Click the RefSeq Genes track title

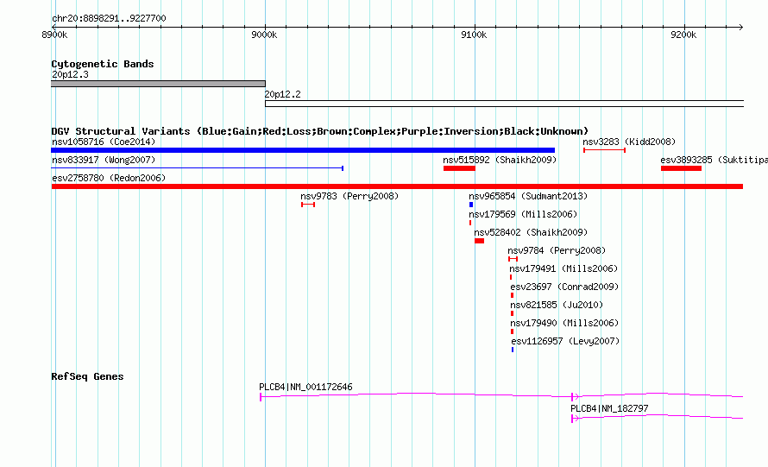click(x=87, y=376)
